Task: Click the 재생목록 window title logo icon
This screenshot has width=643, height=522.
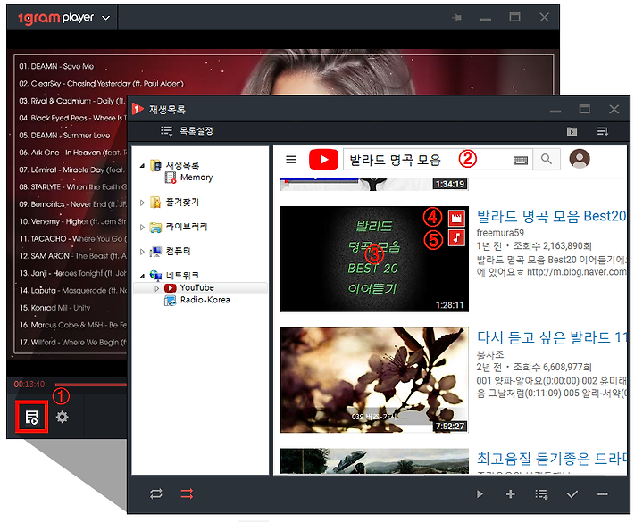Action: [138, 109]
